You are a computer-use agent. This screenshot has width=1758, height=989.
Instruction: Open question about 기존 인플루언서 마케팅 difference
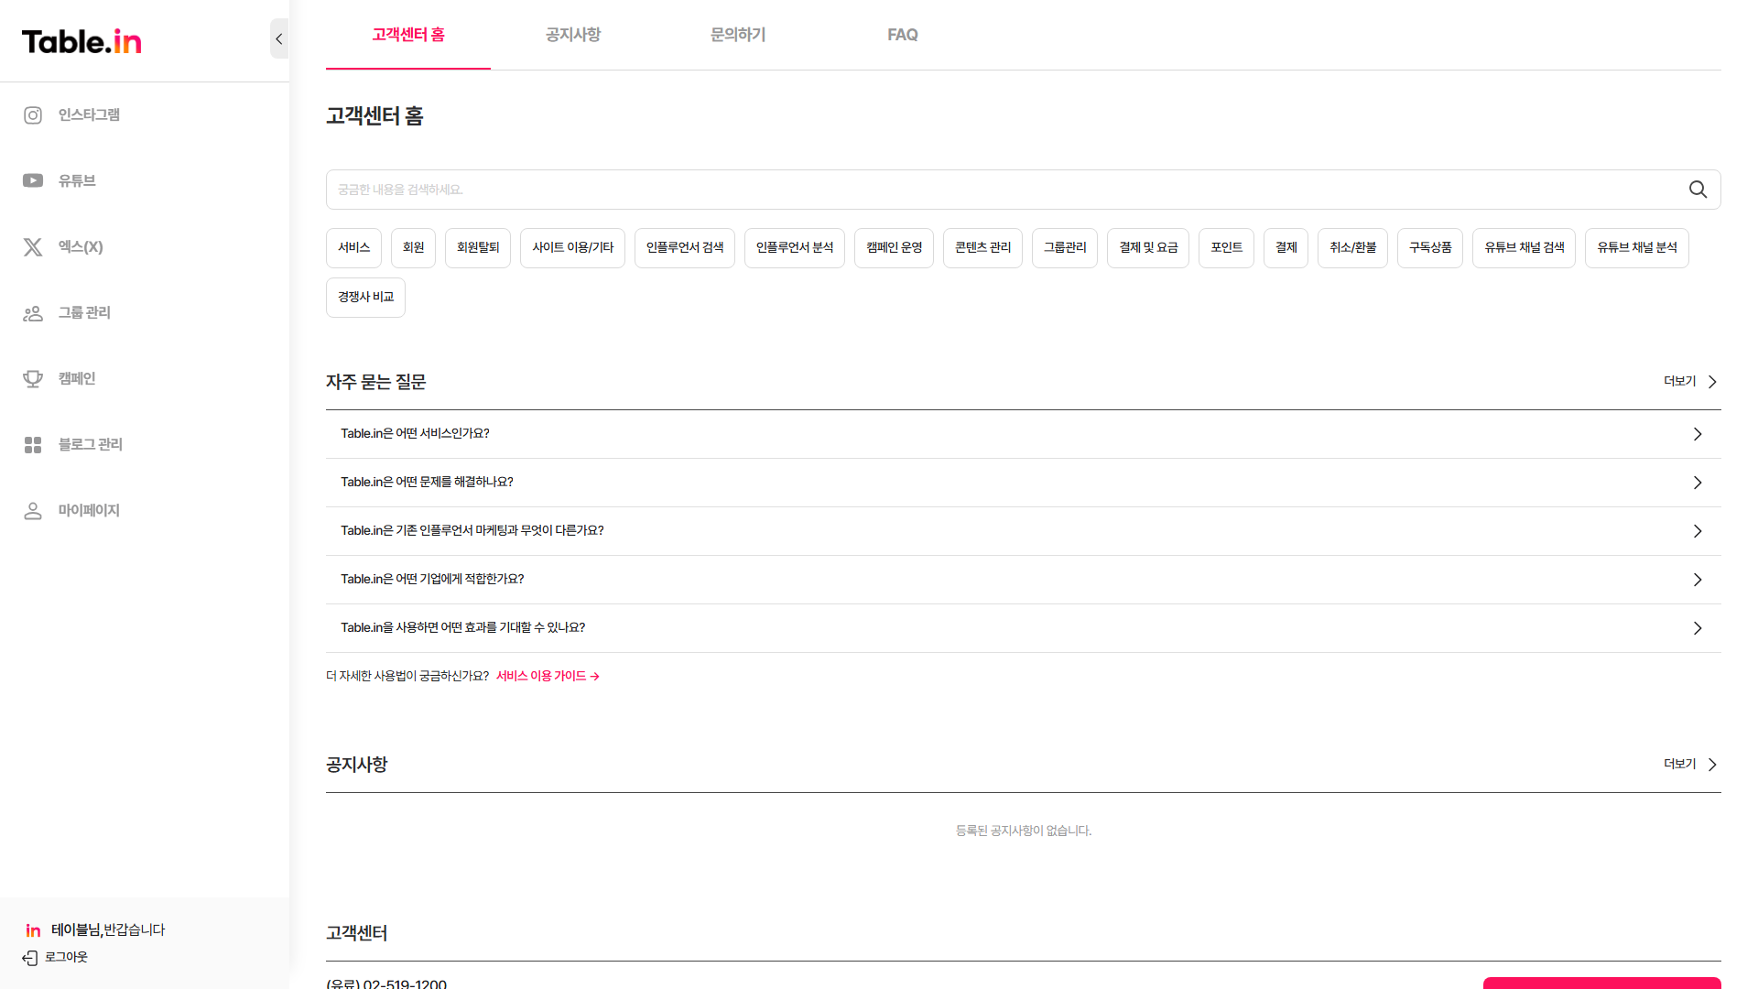[x=472, y=531]
